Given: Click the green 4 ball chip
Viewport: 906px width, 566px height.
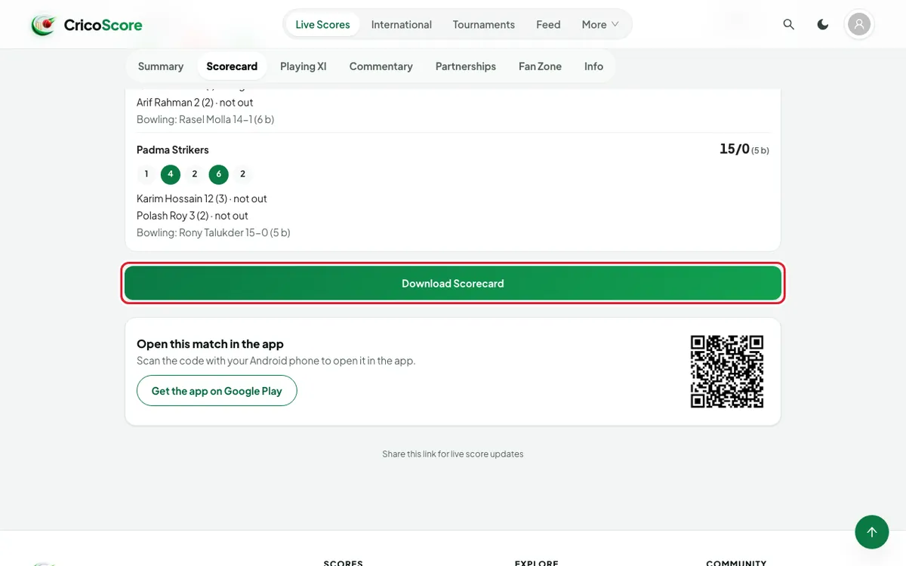Looking at the screenshot, I should (x=171, y=174).
